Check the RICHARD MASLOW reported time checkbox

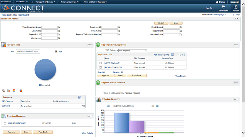point(101,67)
